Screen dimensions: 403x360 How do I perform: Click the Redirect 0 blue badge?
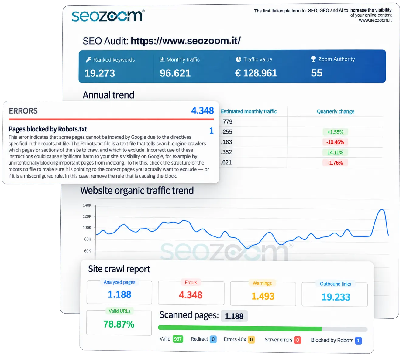[213, 339]
